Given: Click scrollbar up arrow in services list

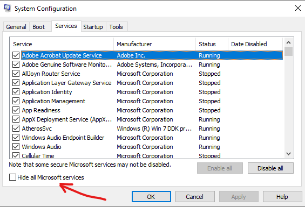Looking at the screenshot, I should 288,42.
